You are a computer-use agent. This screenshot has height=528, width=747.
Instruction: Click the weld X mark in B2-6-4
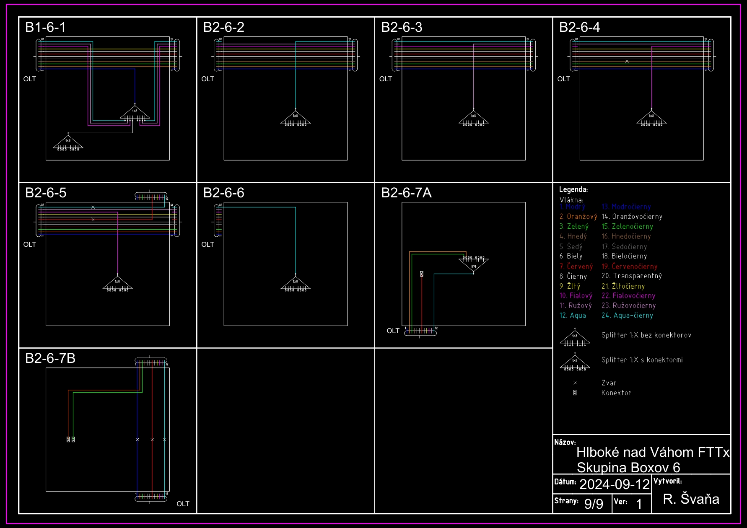click(x=627, y=61)
